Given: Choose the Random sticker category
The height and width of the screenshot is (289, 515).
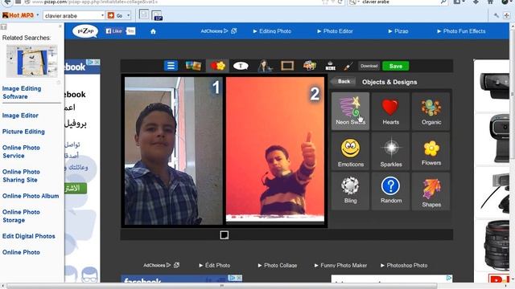Looking at the screenshot, I should (x=390, y=191).
